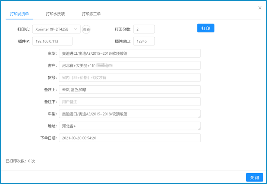This screenshot has height=184, width=267.
Task: Edit the 备注上 field with 云岚 蓝色,如意
Action: pos(129,90)
